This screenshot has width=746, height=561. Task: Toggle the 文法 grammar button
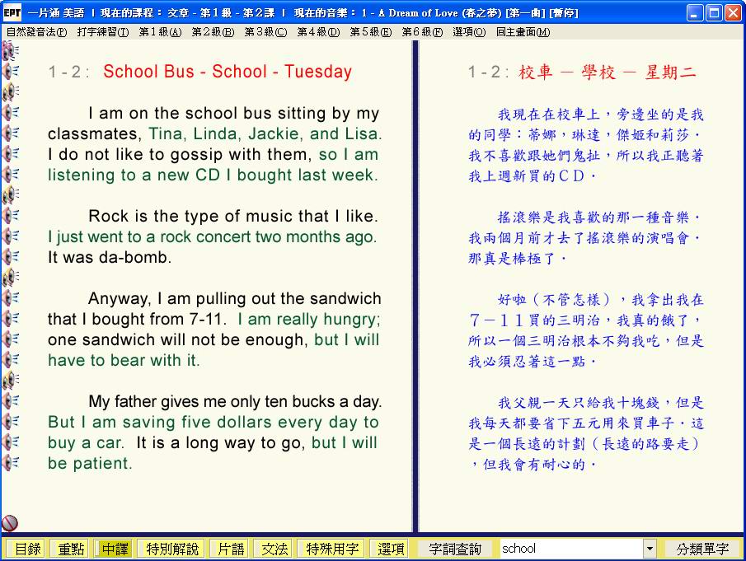point(274,549)
